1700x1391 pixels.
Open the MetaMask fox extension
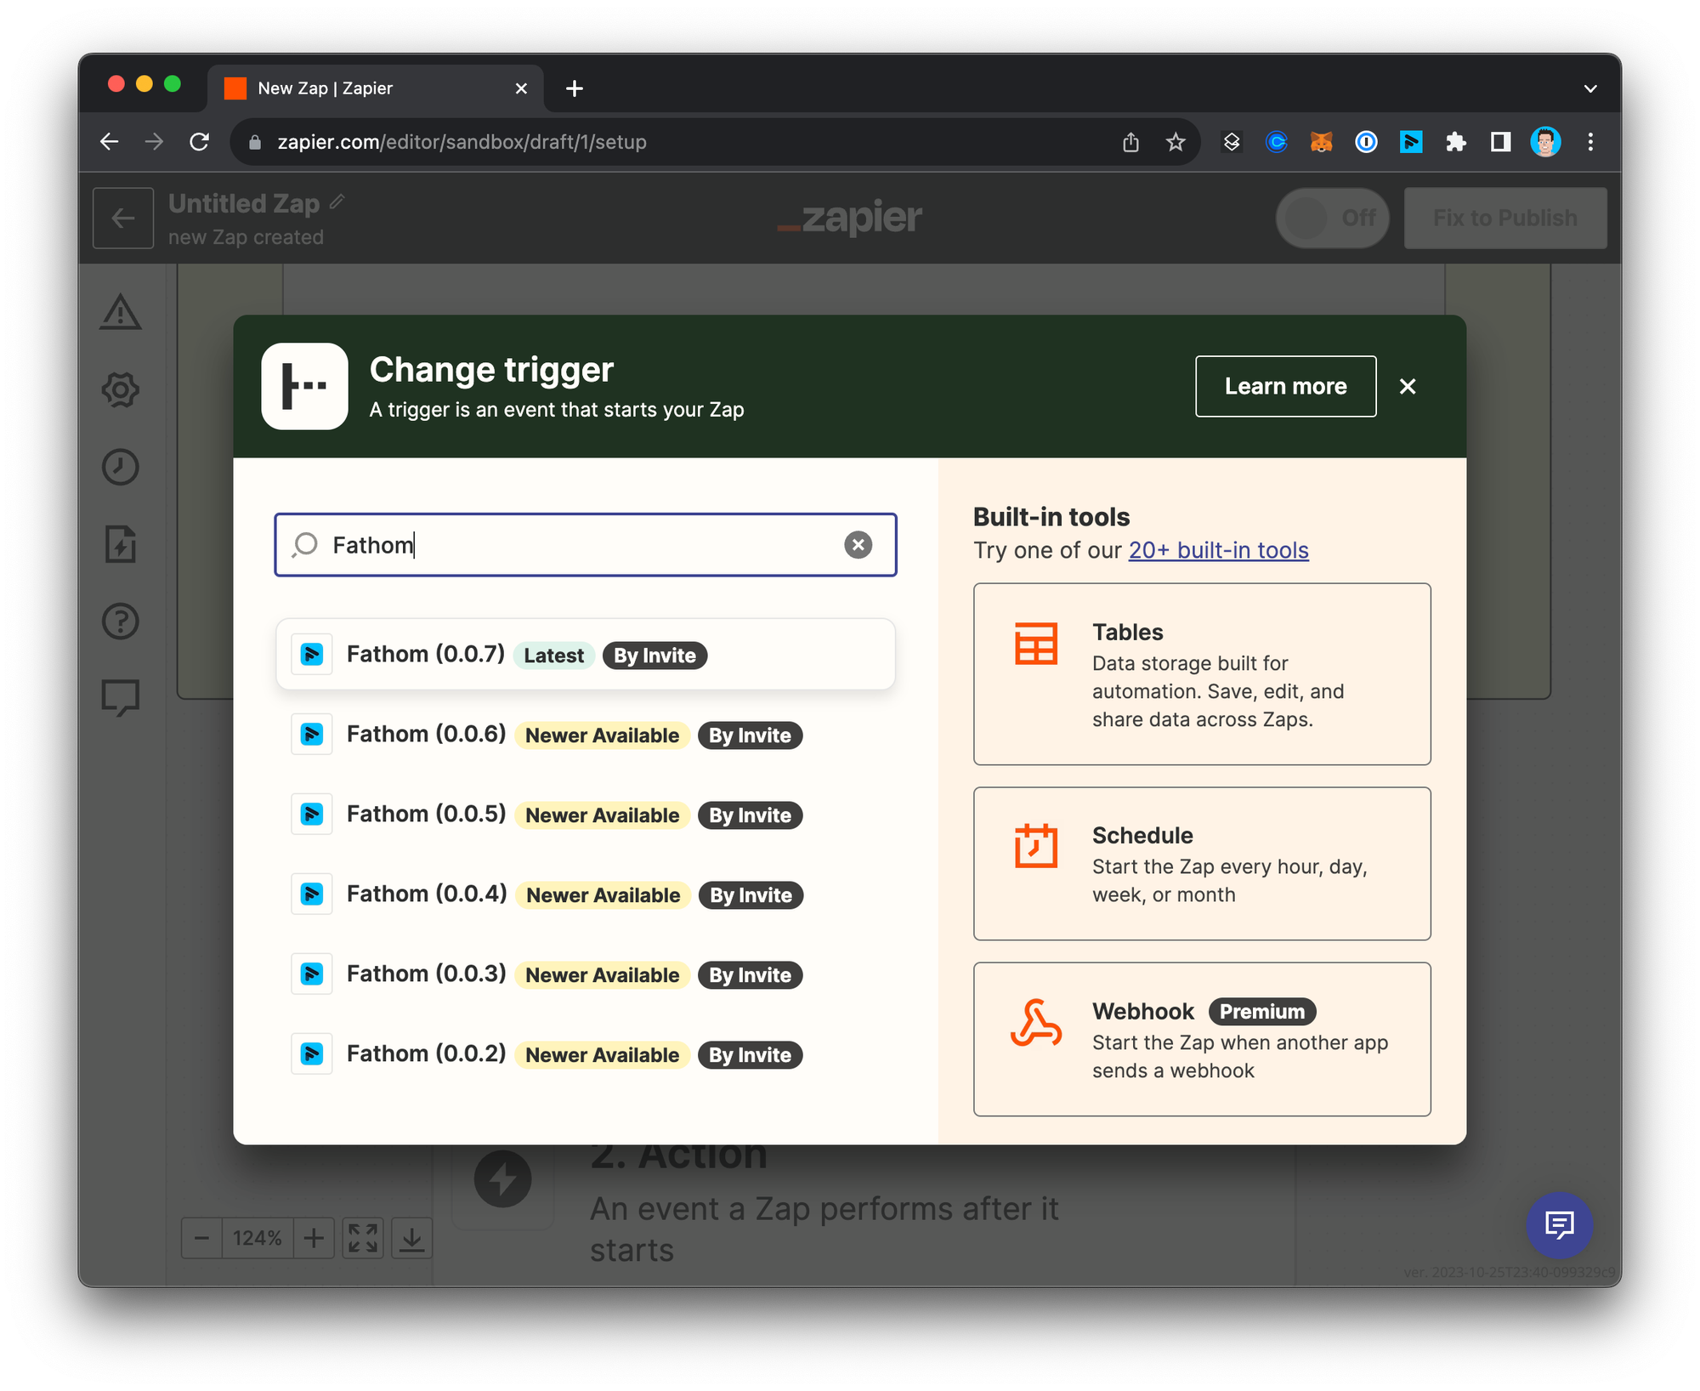pos(1321,142)
